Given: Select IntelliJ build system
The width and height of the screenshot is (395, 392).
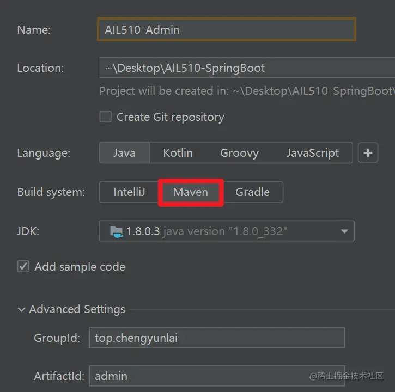Looking at the screenshot, I should coord(129,192).
